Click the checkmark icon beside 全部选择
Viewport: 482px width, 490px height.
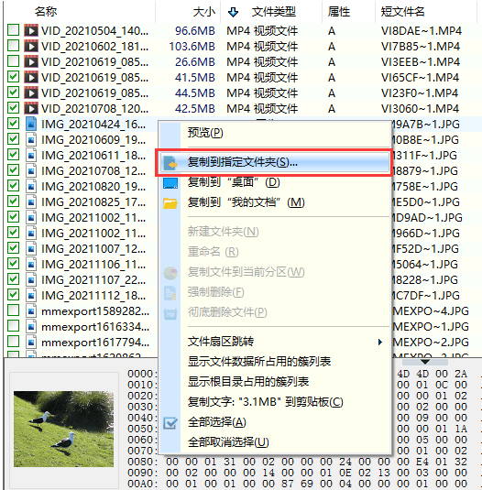pos(170,423)
